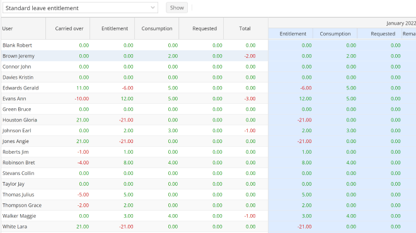Select user Brown Jeremy

pos(18,56)
